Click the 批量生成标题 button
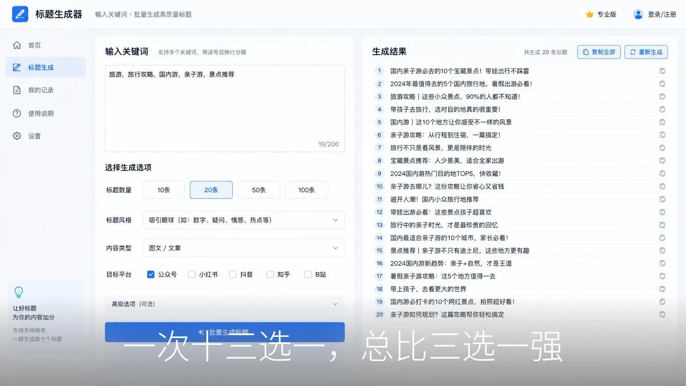 (x=225, y=332)
